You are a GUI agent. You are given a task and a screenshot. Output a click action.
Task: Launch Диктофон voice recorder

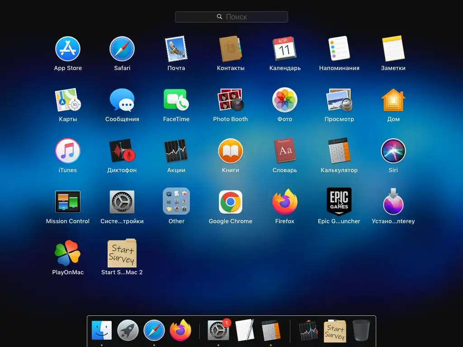122,151
